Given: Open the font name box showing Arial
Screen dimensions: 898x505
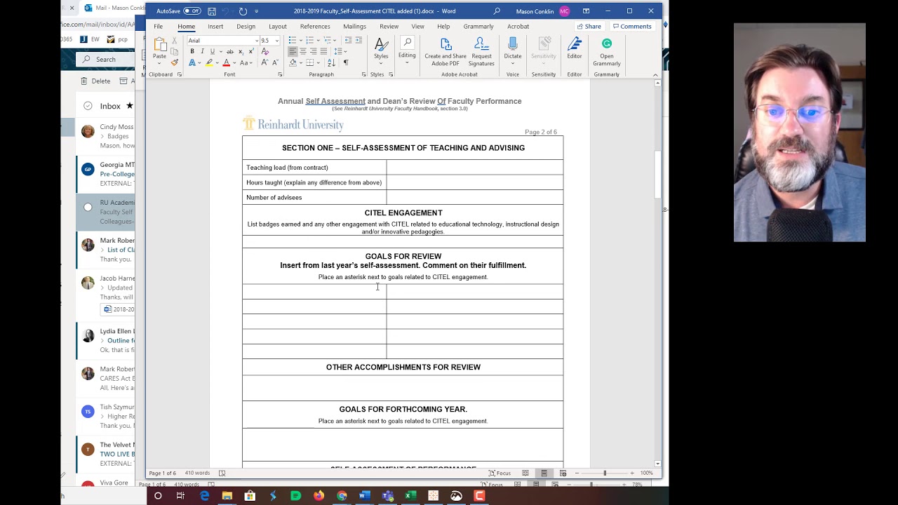Looking at the screenshot, I should tap(222, 41).
